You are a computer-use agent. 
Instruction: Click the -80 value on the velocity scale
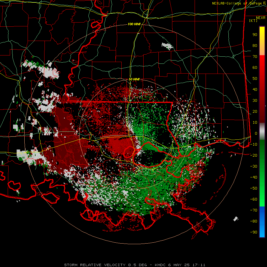pos(254,221)
